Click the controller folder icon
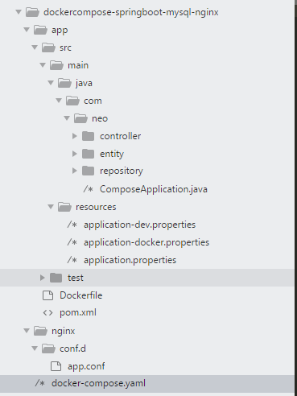Screen dimensions: 297x396 tap(88, 136)
